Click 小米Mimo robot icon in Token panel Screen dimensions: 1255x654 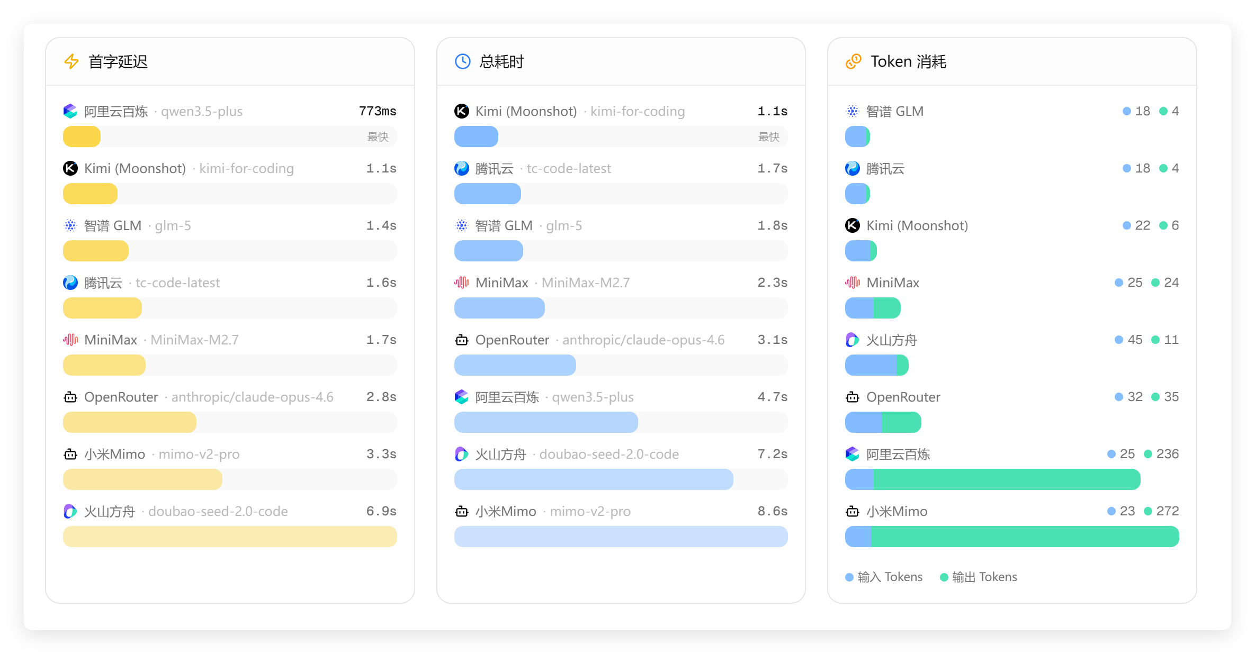coord(853,511)
